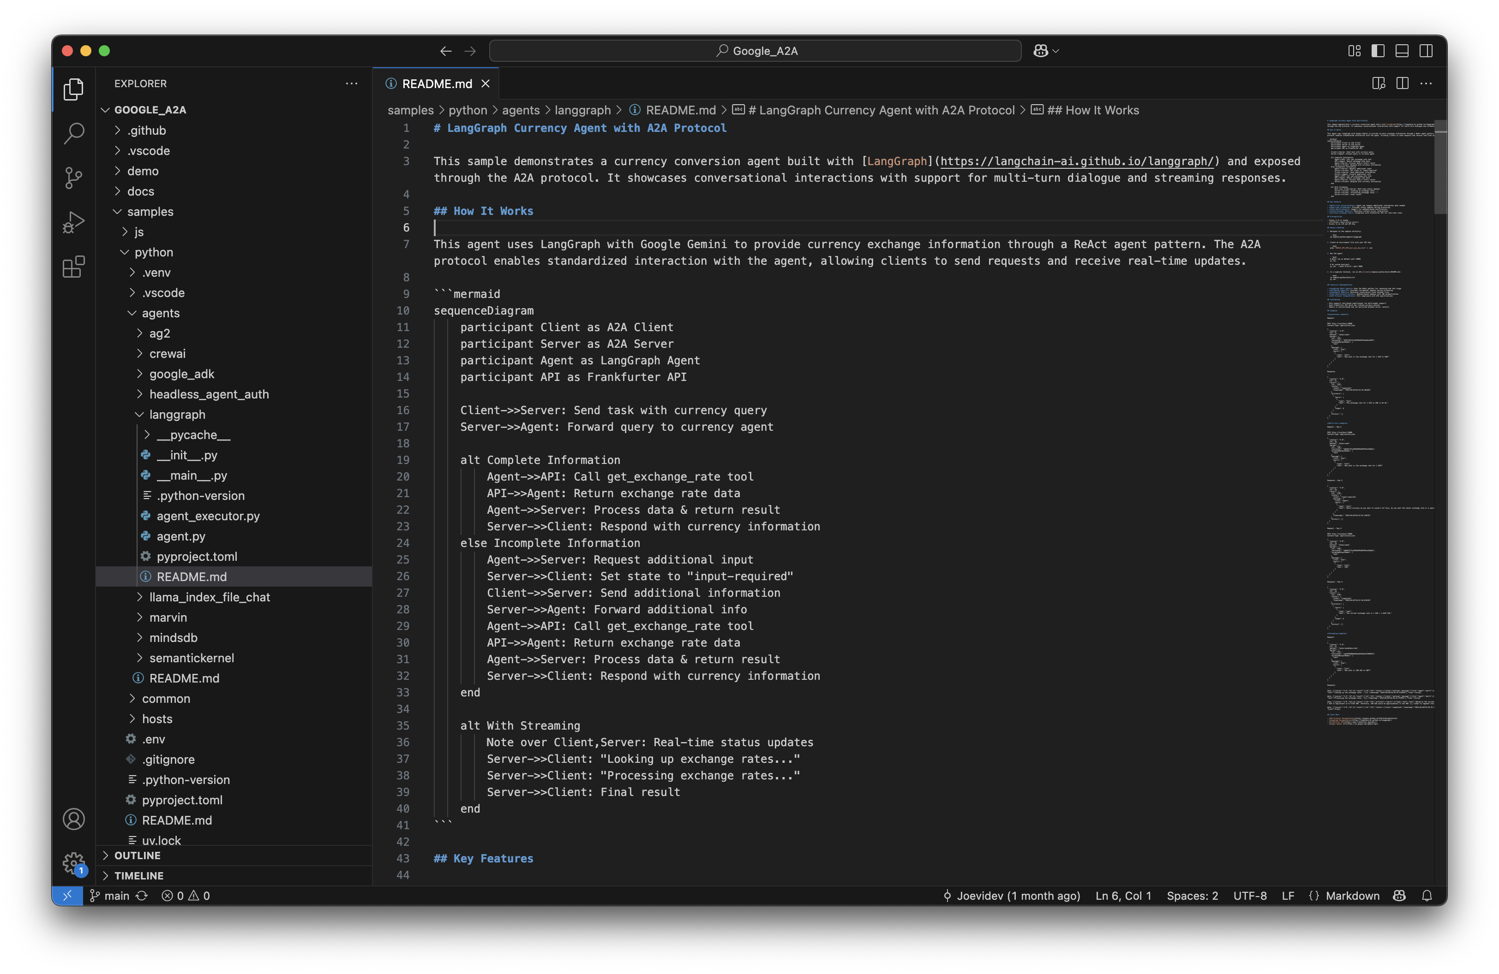Expand the llama_index_file_chat folder
1499x974 pixels.
coord(209,597)
